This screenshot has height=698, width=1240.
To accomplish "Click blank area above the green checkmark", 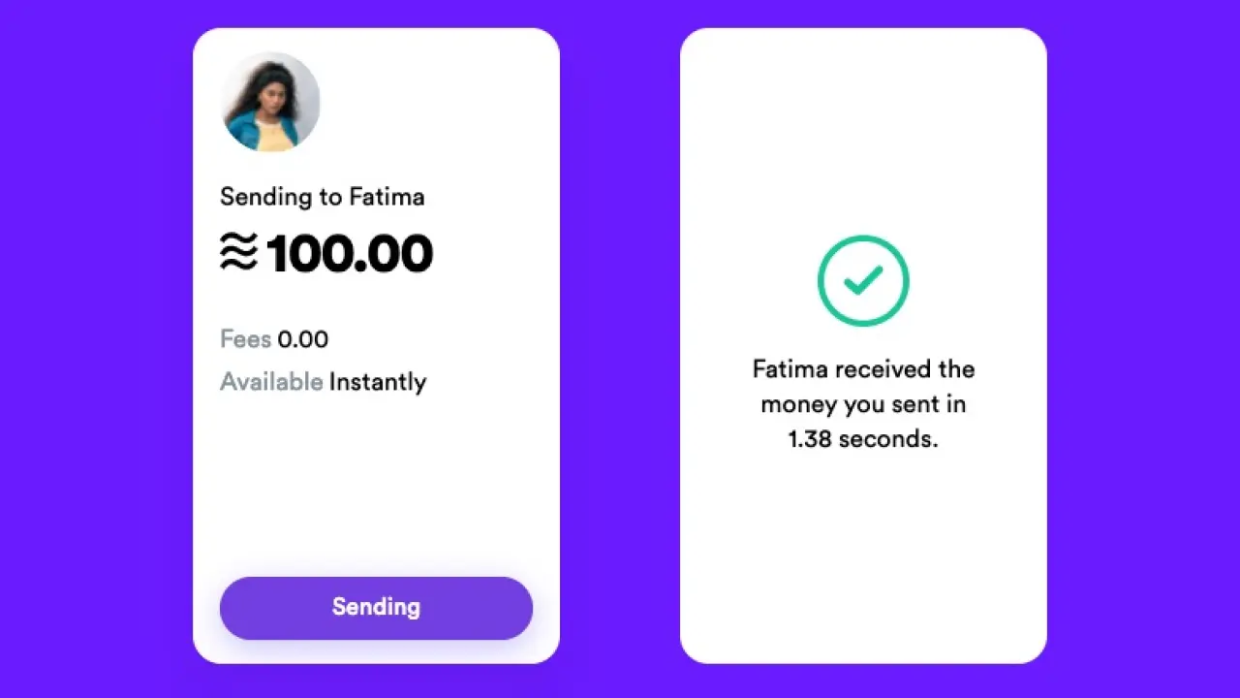I will (x=863, y=136).
